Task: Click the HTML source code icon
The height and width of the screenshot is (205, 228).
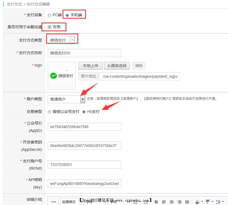Action: click(54, 201)
